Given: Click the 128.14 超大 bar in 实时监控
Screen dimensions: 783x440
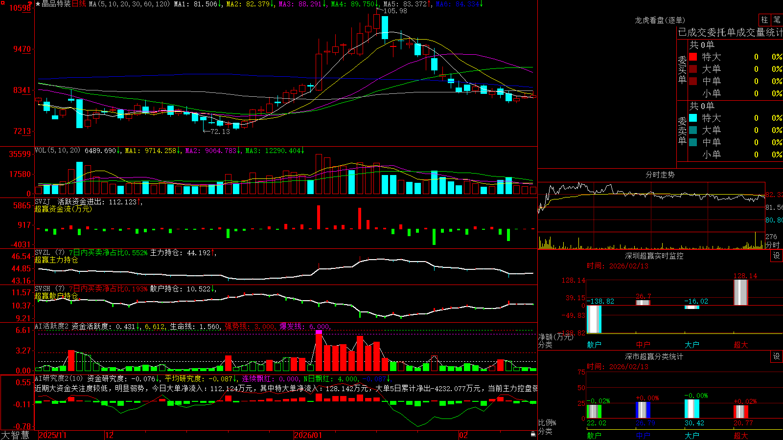Looking at the screenshot, I should point(741,292).
